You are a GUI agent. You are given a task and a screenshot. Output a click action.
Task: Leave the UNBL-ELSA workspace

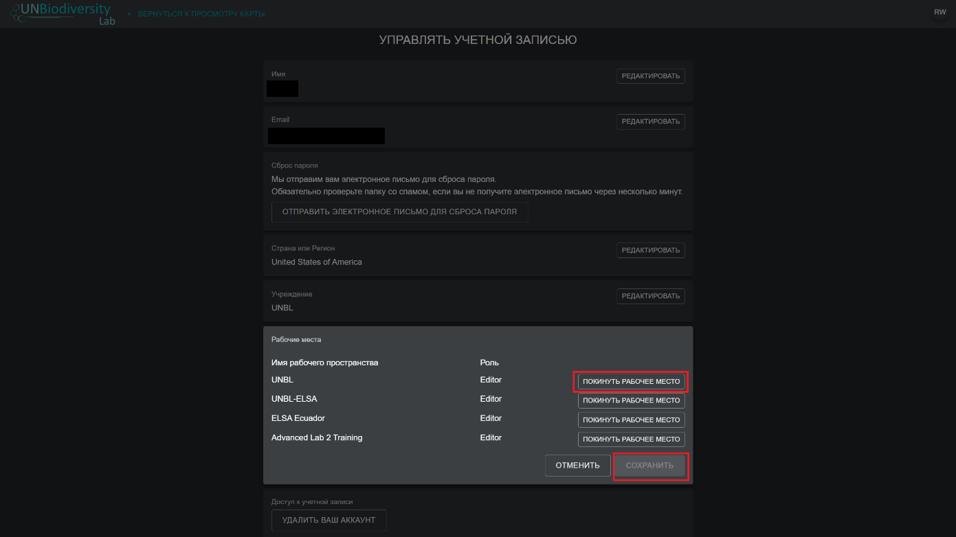click(x=631, y=400)
